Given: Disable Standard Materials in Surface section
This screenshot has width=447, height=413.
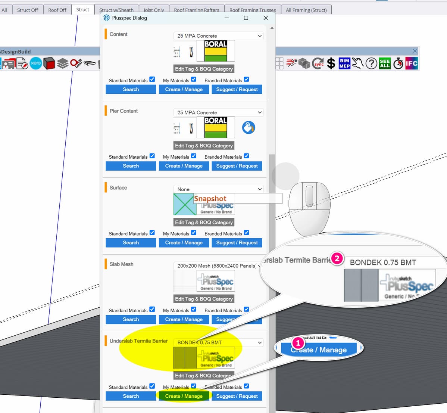Looking at the screenshot, I should coord(152,233).
